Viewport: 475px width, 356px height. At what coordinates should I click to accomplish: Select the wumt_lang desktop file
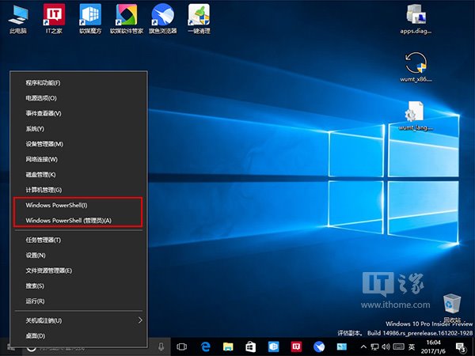[x=416, y=116]
